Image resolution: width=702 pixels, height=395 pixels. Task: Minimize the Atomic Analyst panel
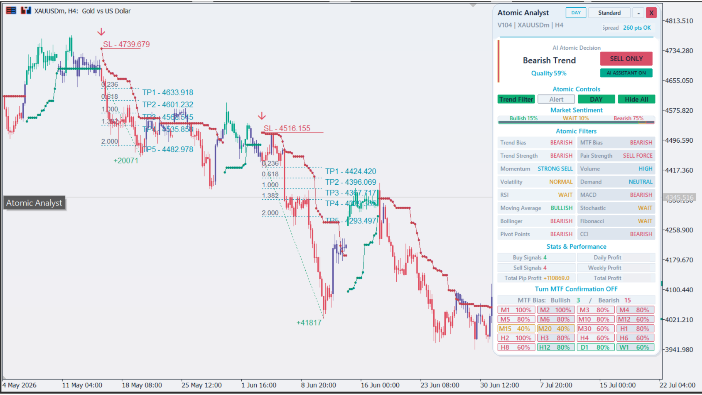[x=638, y=13]
